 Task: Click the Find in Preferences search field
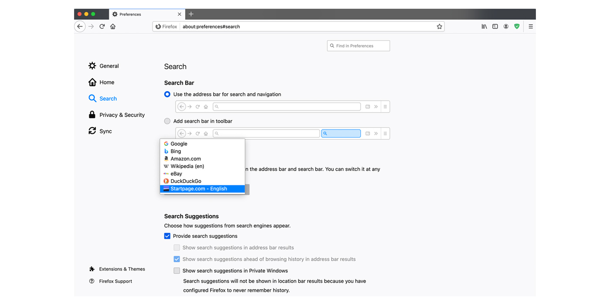coord(359,46)
